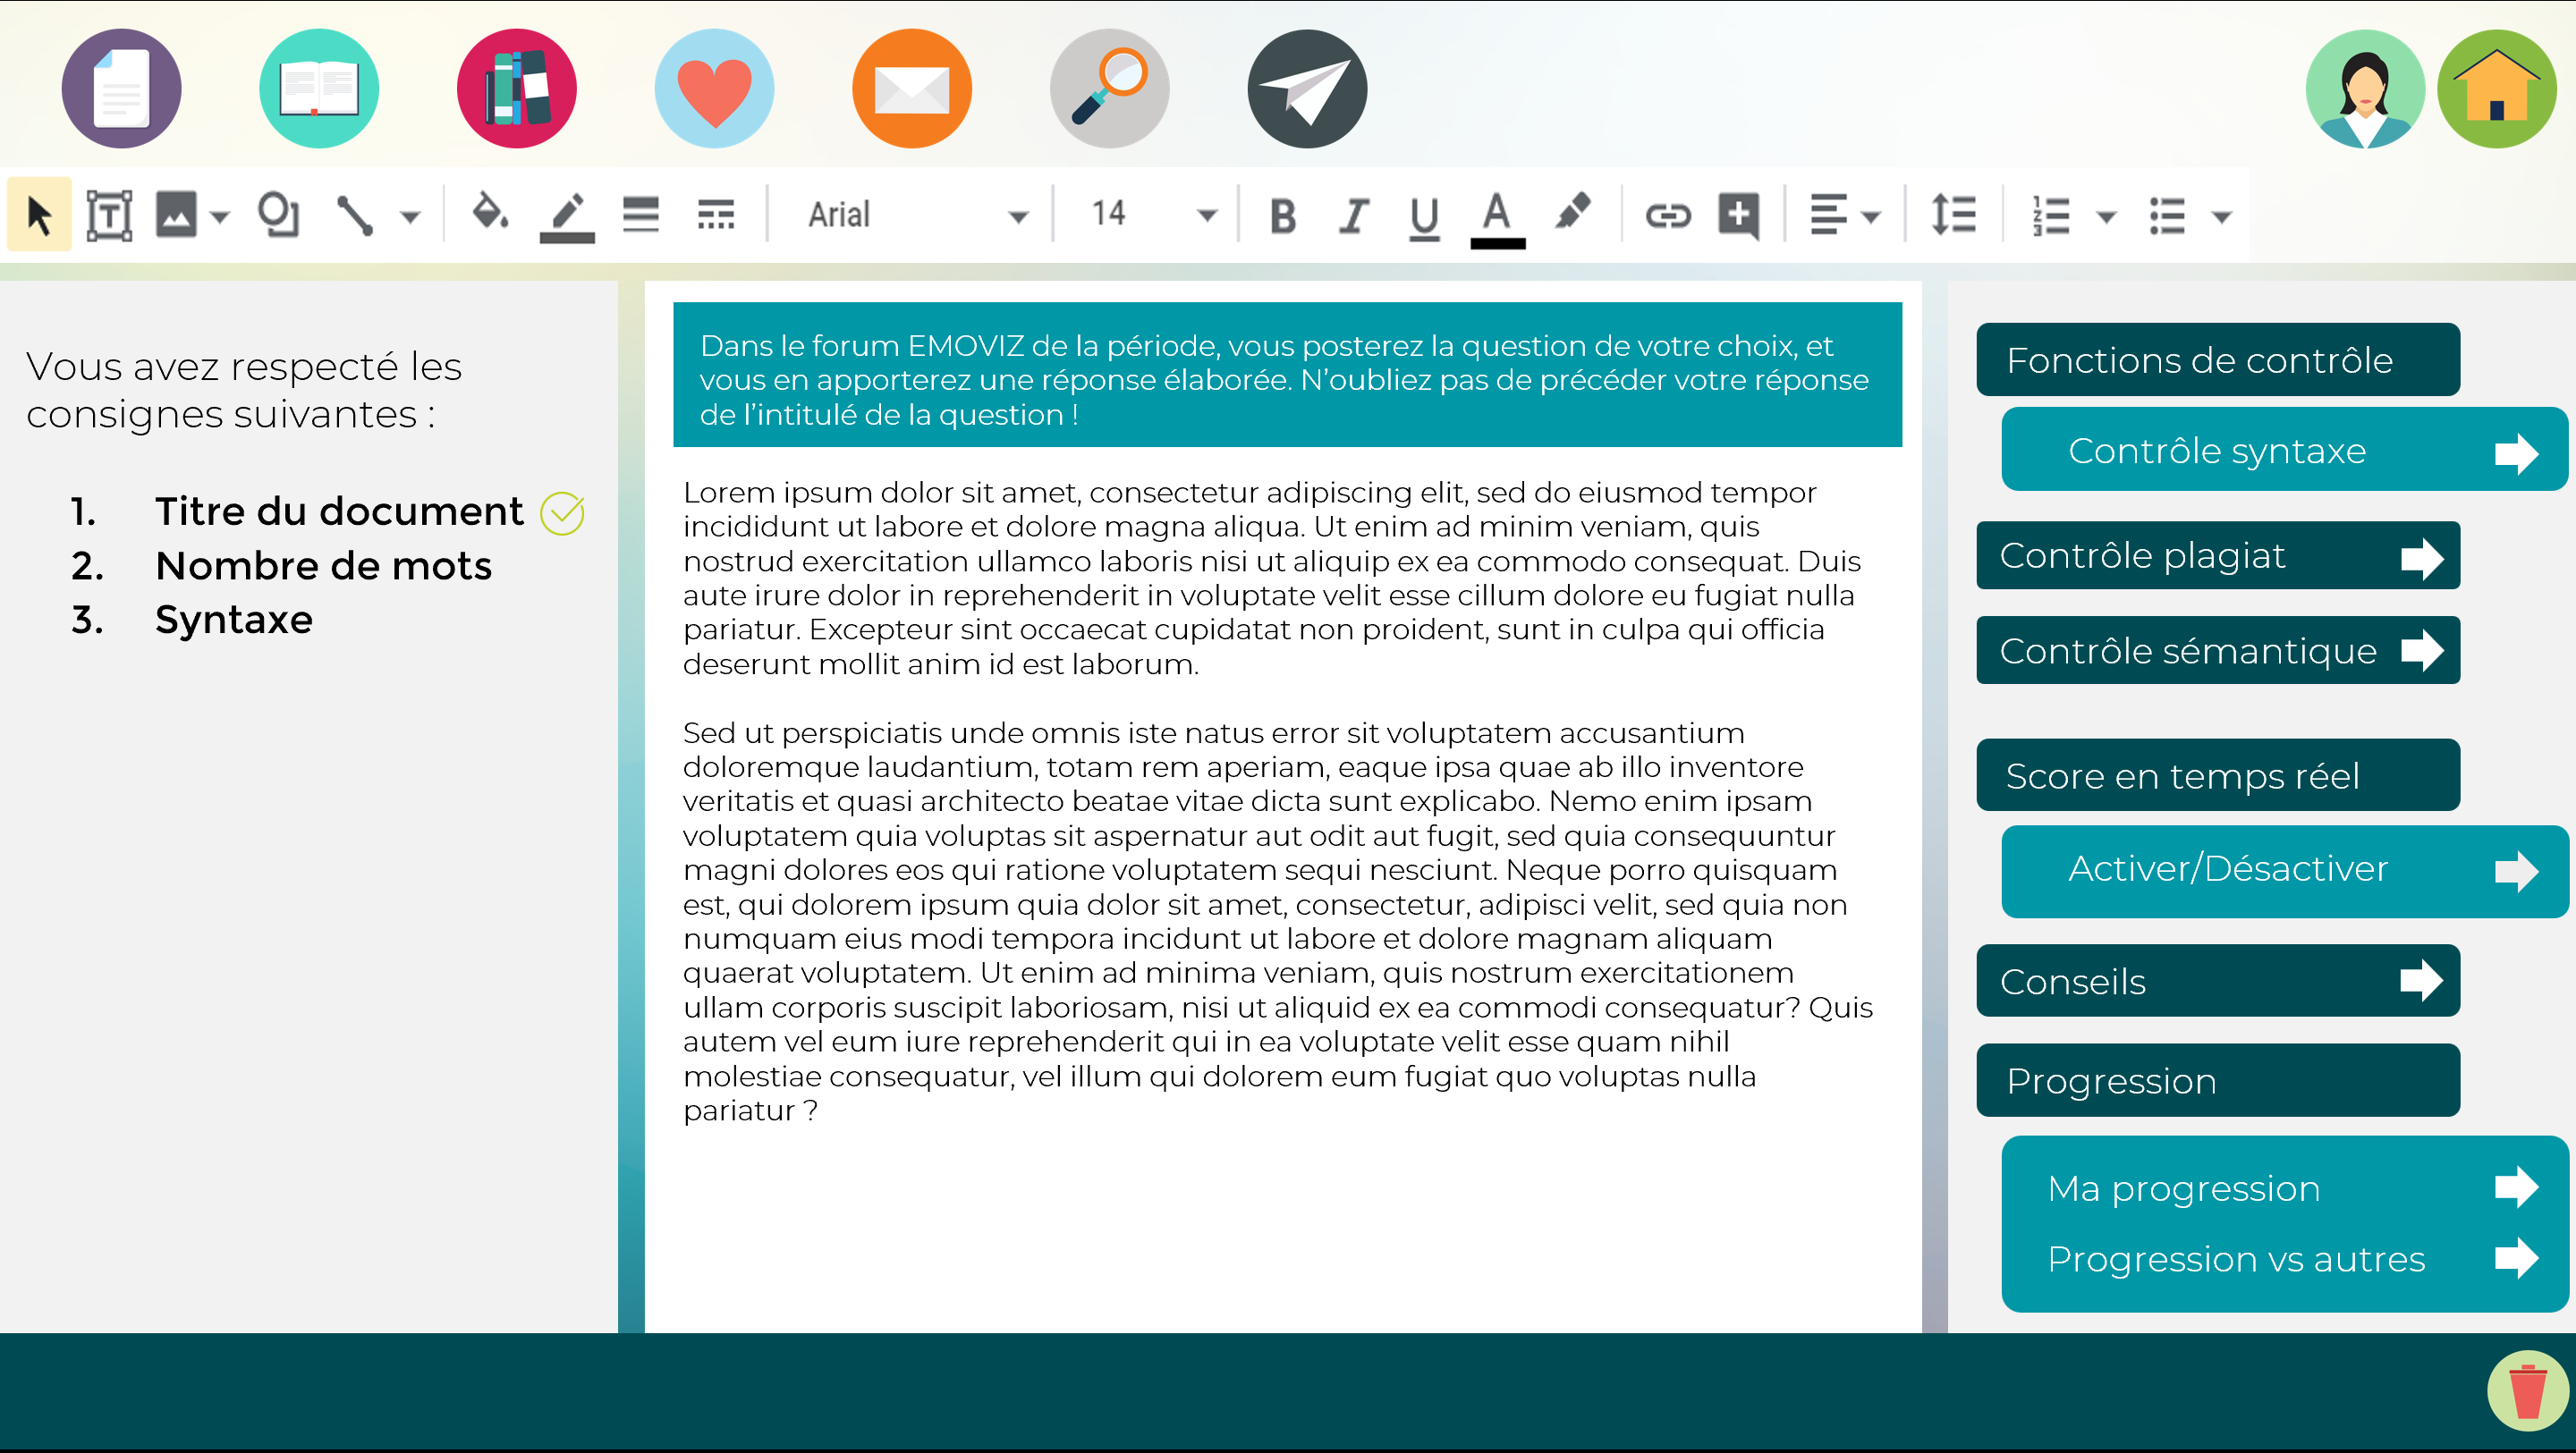Click the border dash style icon

pos(716,215)
